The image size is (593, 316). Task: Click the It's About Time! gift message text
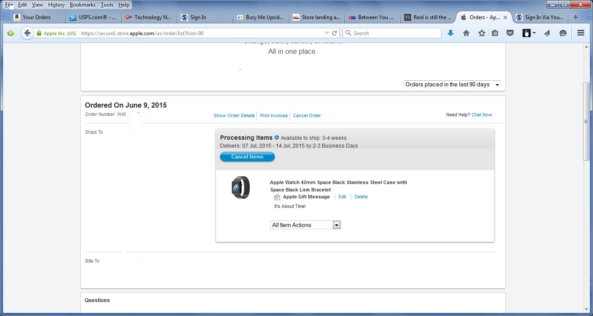[290, 206]
